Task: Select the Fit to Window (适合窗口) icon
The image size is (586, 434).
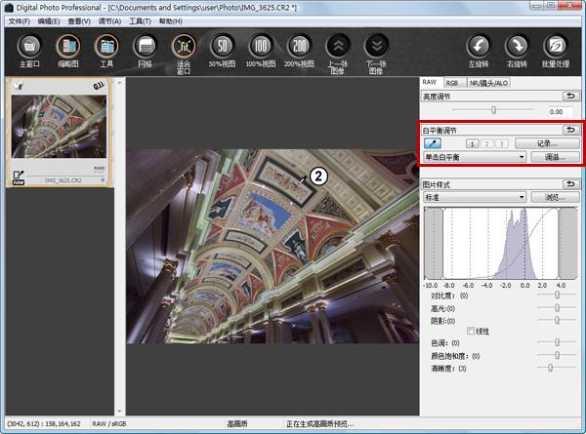Action: [184, 47]
